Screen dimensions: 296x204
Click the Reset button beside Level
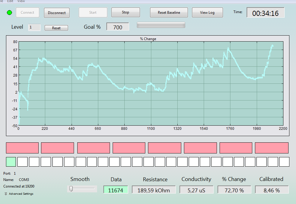(56, 28)
